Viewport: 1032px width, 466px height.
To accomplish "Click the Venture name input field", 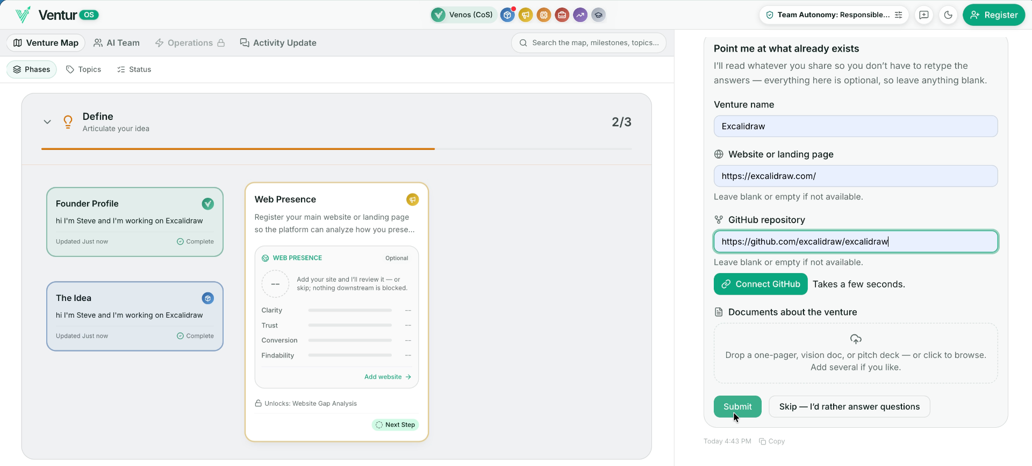I will click(x=856, y=126).
